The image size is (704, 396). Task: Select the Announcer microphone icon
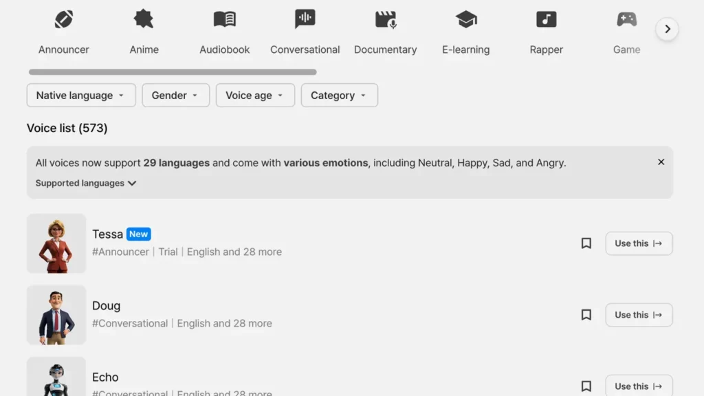pyautogui.click(x=64, y=19)
